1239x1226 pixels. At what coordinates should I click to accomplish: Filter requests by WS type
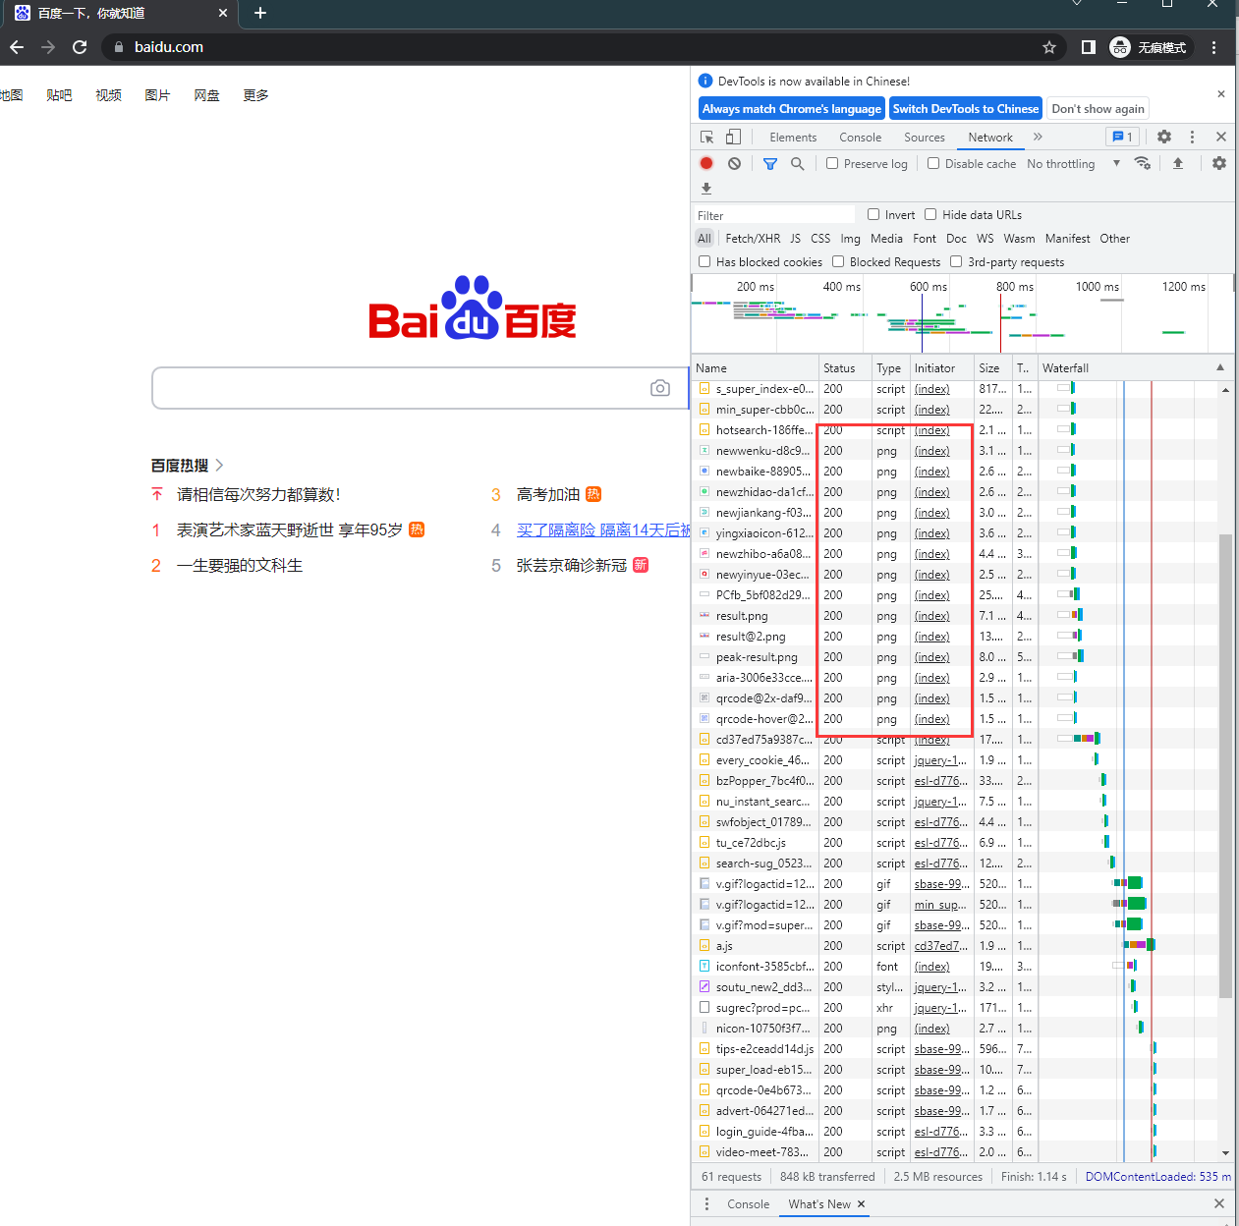tap(985, 239)
